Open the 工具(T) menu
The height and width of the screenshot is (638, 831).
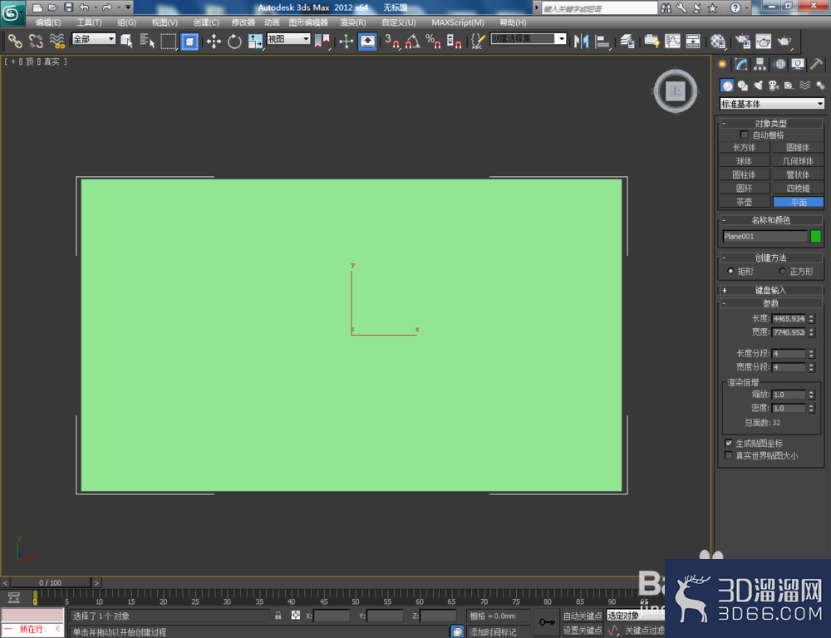pos(89,22)
